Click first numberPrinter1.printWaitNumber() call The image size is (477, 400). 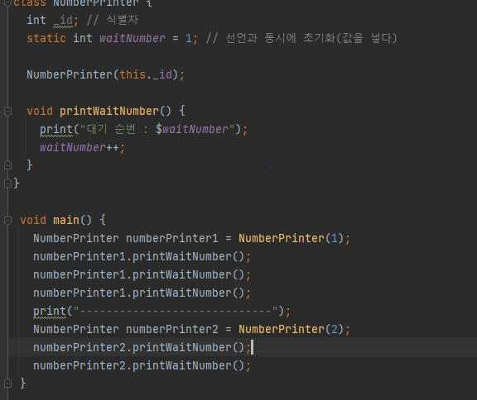pyautogui.click(x=142, y=256)
